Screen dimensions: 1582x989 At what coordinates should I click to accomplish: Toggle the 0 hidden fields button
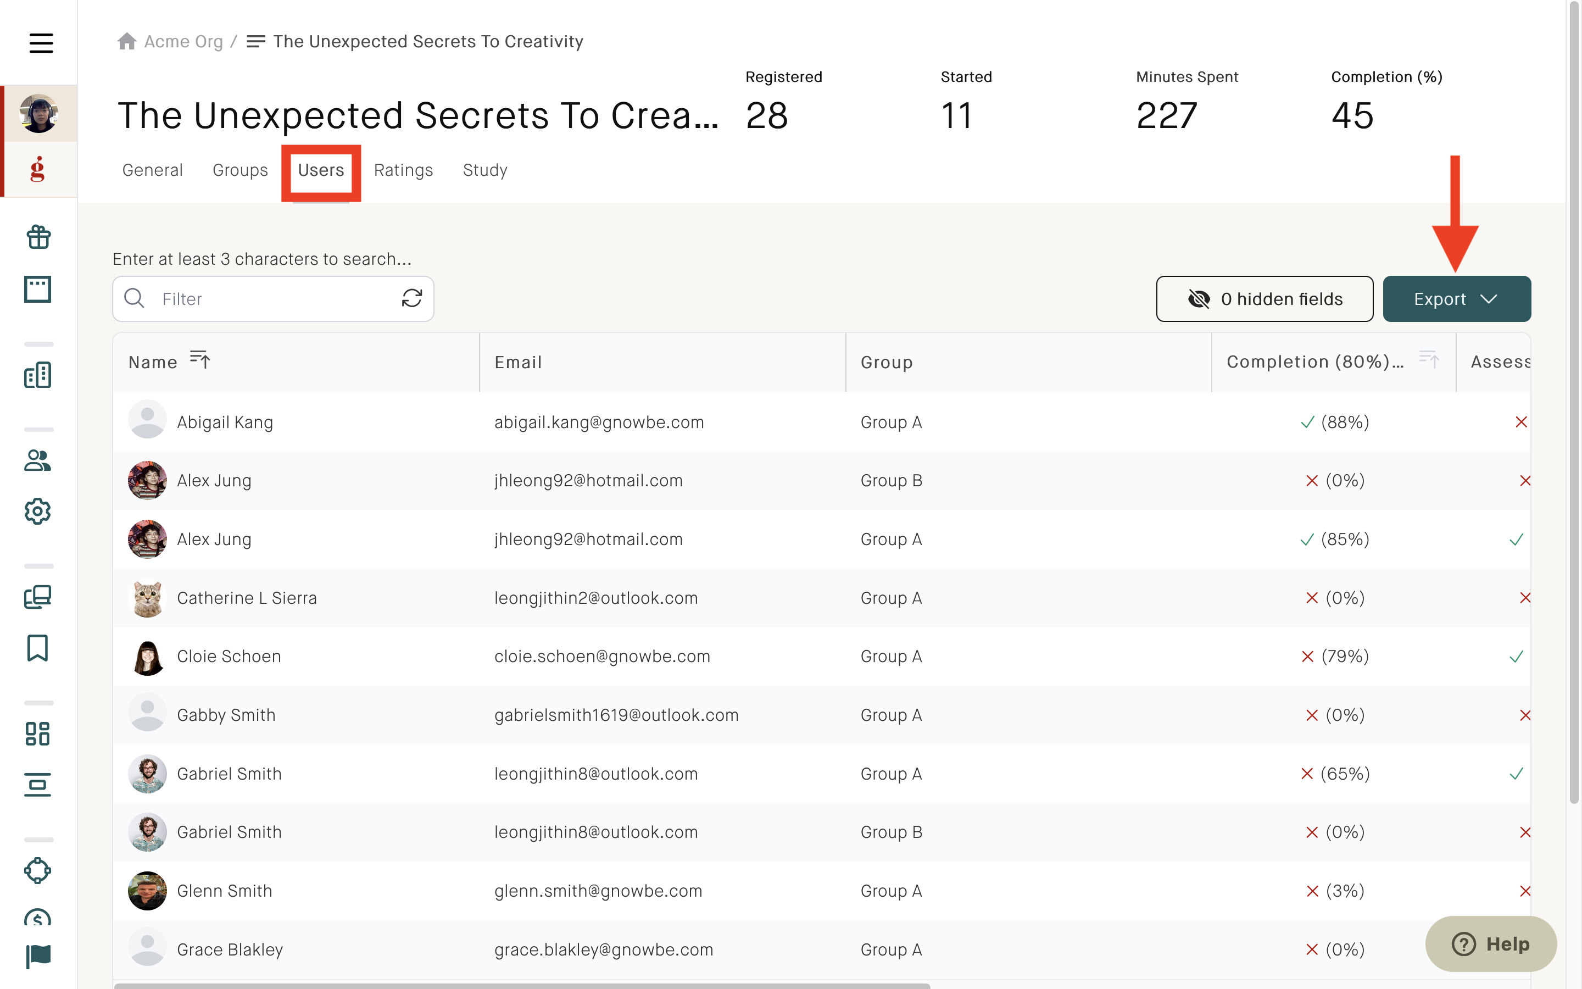point(1265,299)
